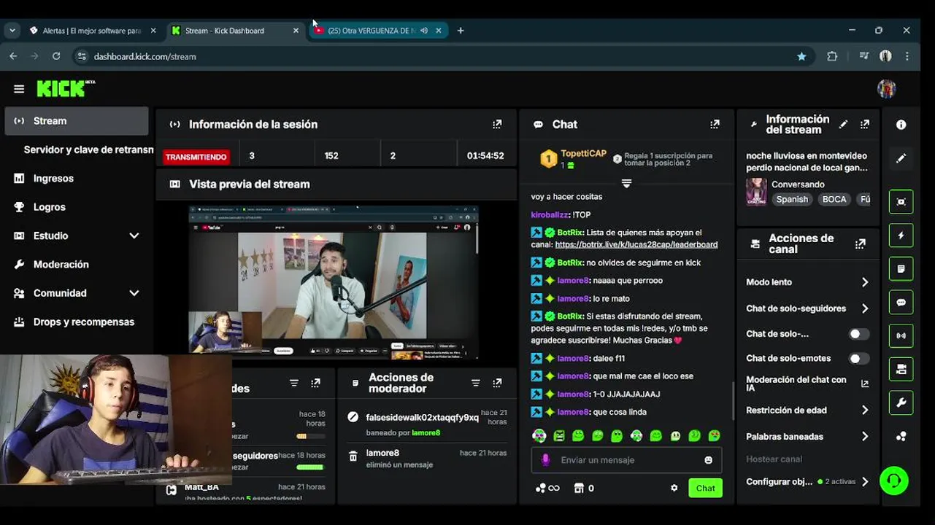Pop out the Chat panel
This screenshot has height=525, width=935.
coord(715,125)
